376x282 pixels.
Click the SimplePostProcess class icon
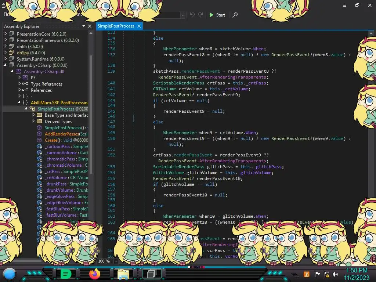32,109
